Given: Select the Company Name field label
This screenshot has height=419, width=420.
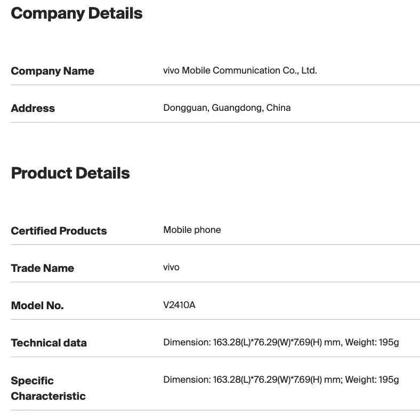Looking at the screenshot, I should coord(52,71).
